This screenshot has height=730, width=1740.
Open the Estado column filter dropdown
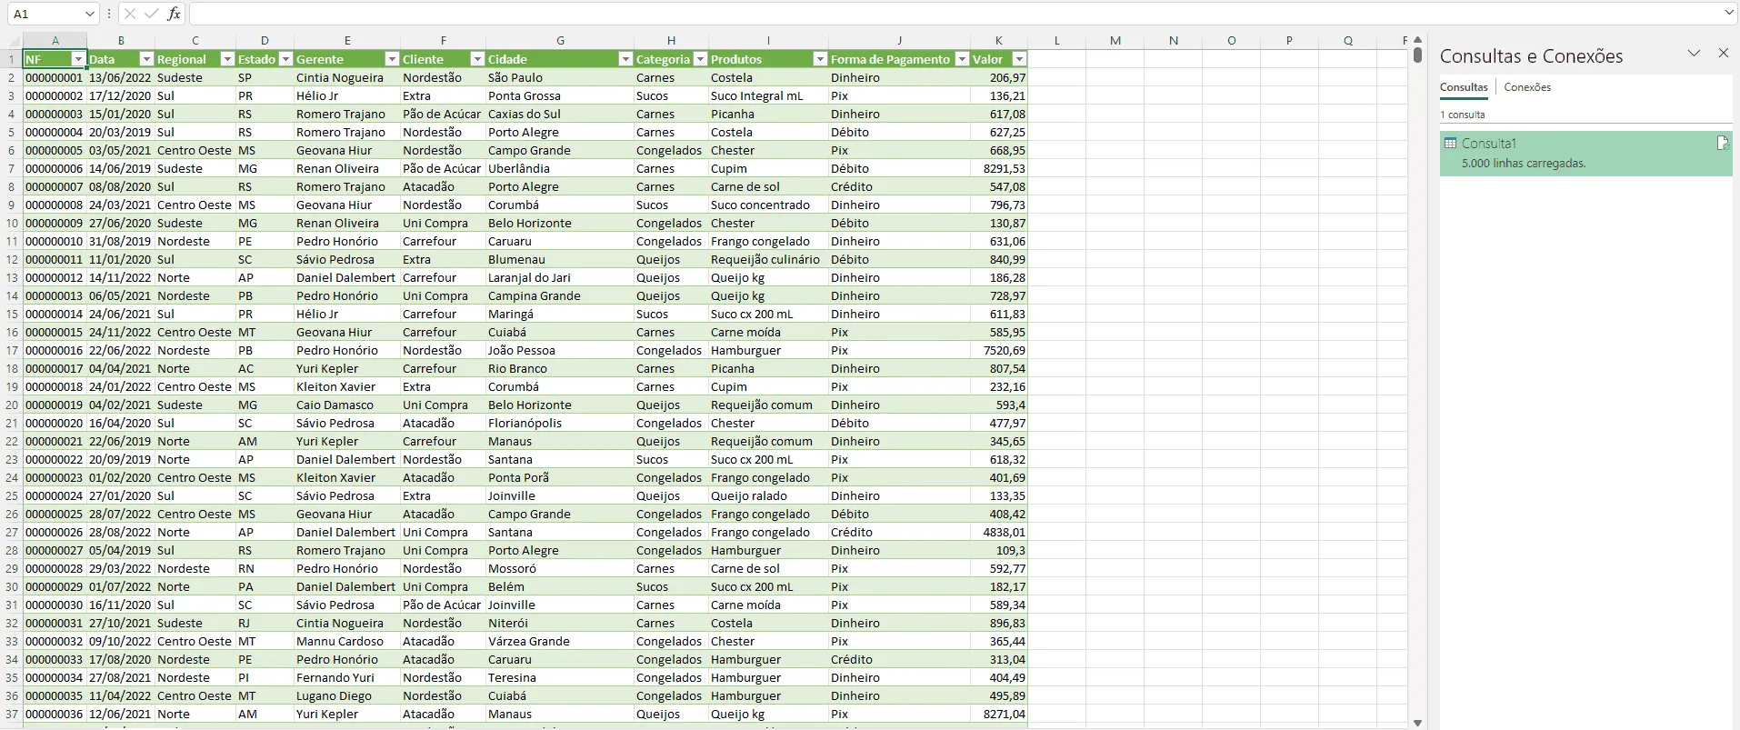285,59
